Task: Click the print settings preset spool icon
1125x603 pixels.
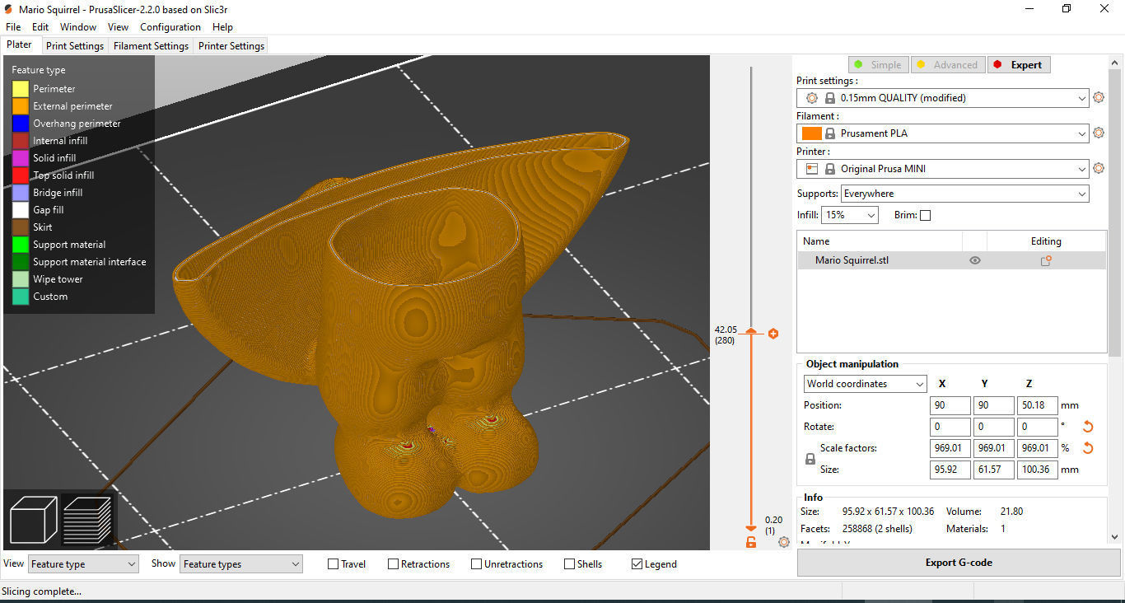Action: 812,98
